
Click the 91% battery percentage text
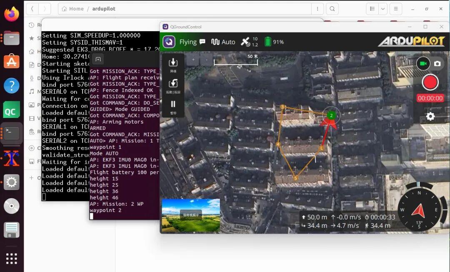coord(278,42)
